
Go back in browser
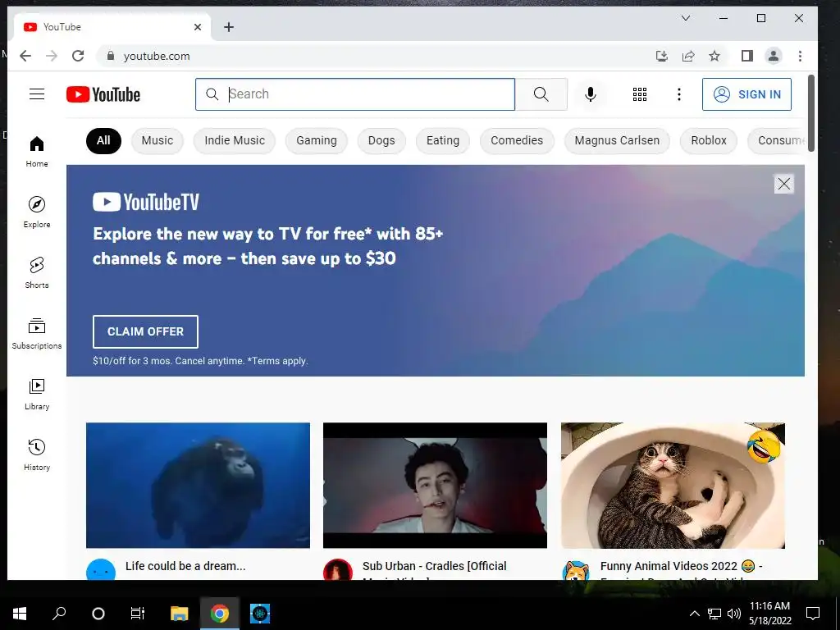click(25, 56)
